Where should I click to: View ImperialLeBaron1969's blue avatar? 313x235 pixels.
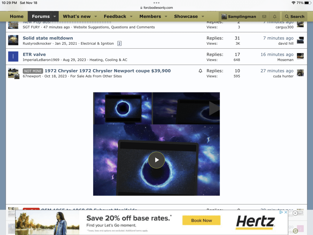click(x=13, y=57)
